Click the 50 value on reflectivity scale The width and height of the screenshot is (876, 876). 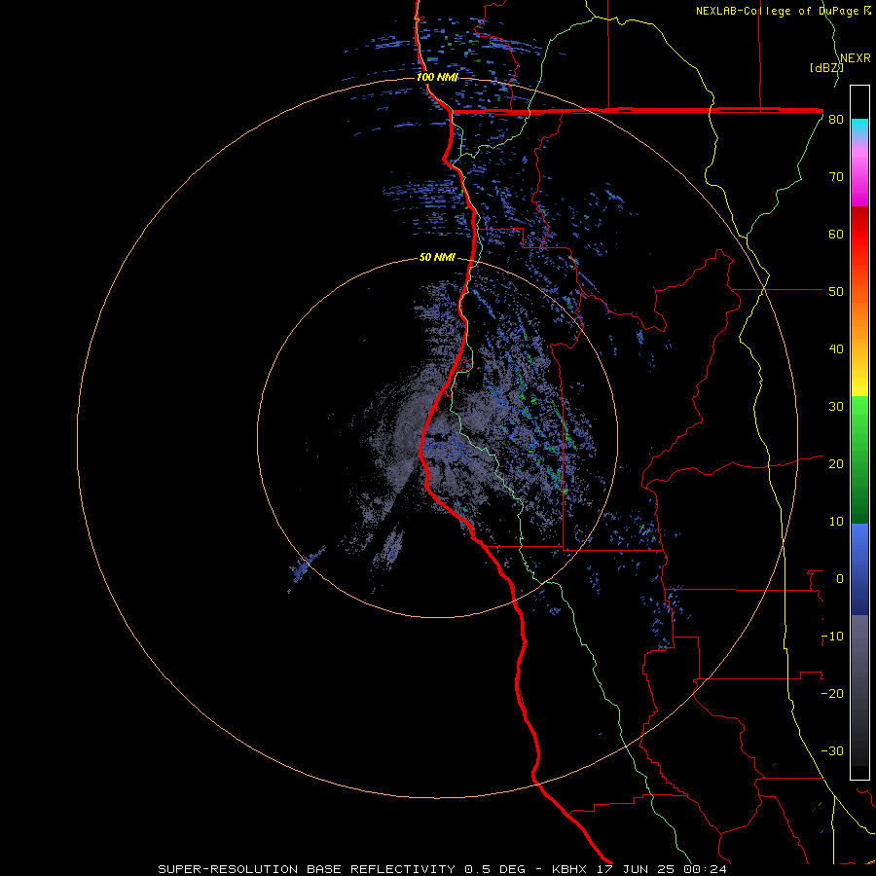pos(836,292)
